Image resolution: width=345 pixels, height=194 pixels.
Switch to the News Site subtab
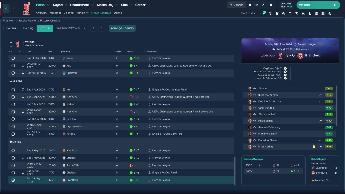[x=83, y=13]
